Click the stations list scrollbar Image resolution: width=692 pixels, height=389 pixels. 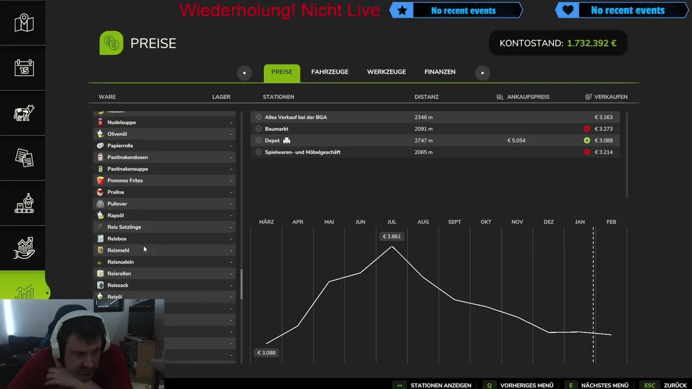coord(627,155)
